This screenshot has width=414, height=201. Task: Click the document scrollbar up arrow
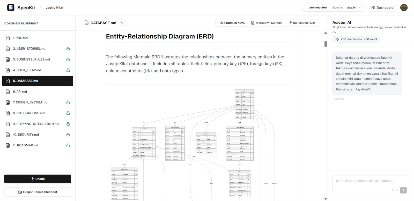pos(326,33)
